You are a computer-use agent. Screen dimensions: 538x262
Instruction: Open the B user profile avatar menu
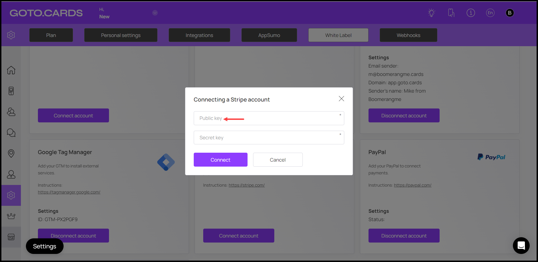pyautogui.click(x=510, y=13)
